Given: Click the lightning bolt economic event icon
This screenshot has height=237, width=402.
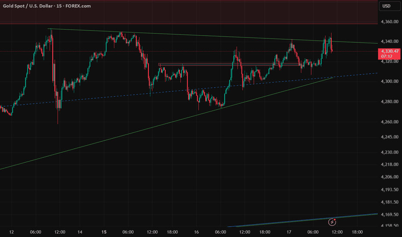Looking at the screenshot, I should click(332, 222).
